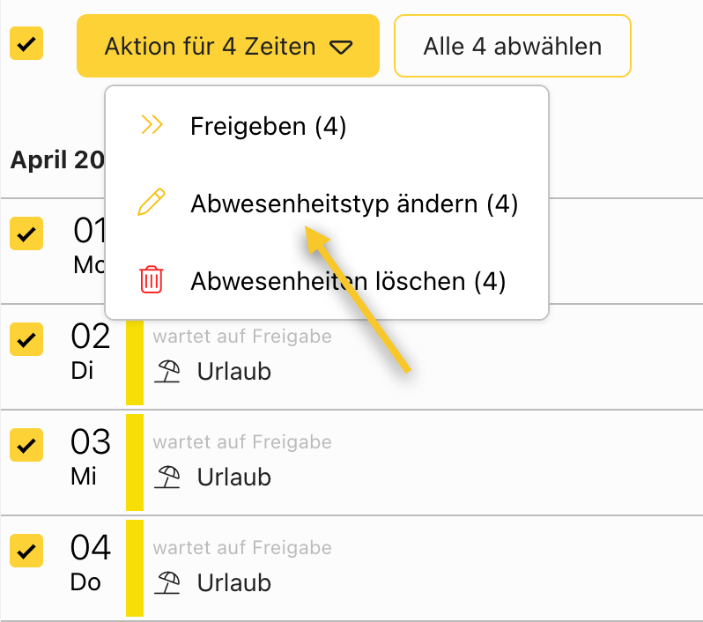Viewport: 703px width, 622px height.
Task: Uncheck the checkbox for 02 Di
Action: point(26,339)
